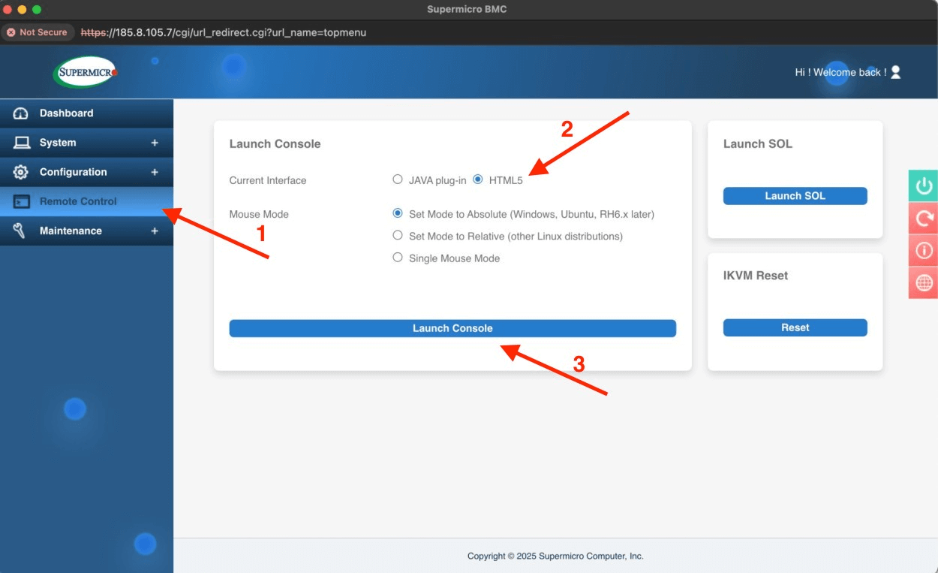Enable Single Mouse Mode option
The image size is (938, 573).
(398, 258)
